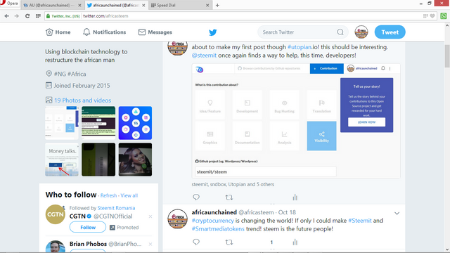Viewport: 450px width, 253px height.
Task: View analytics of the cryptocurrency tweet
Action: (x=295, y=242)
